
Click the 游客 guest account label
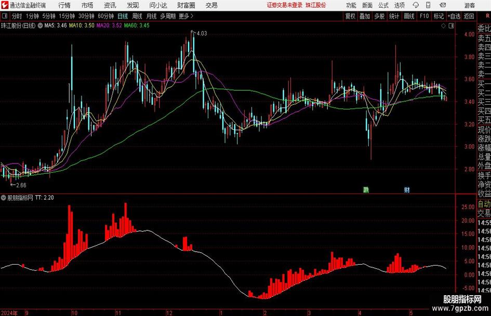[x=470, y=5]
